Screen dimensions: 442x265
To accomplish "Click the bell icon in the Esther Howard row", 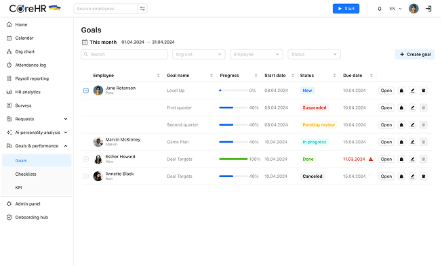I will click(401, 159).
